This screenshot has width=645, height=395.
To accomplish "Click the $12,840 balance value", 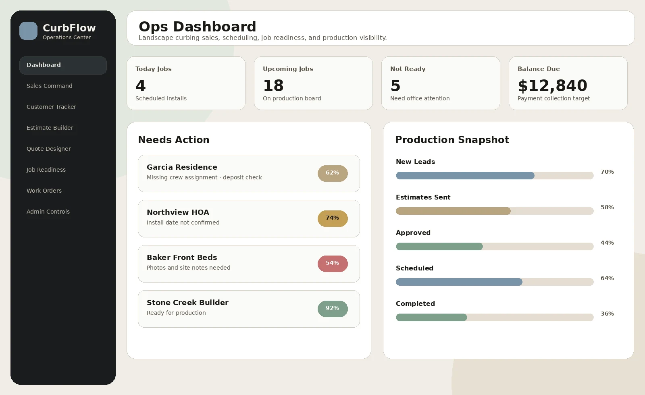I will click(x=552, y=85).
